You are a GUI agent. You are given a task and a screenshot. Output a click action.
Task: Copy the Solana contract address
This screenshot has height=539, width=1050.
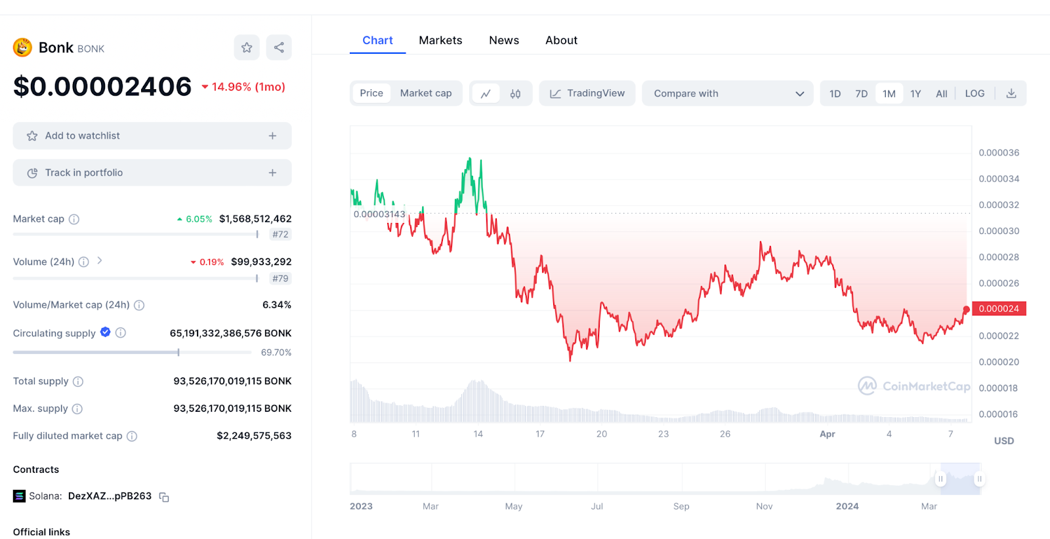[x=164, y=497]
